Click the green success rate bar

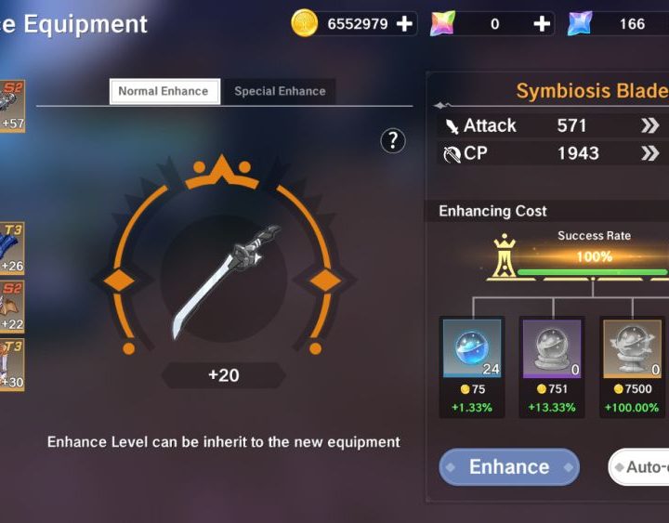593,272
